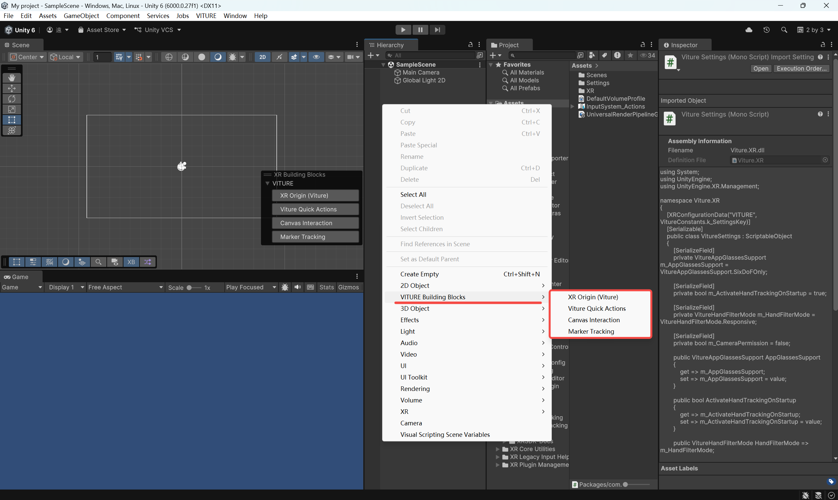Select the Hand (View) tool
Viewport: 838px width, 500px height.
point(12,78)
